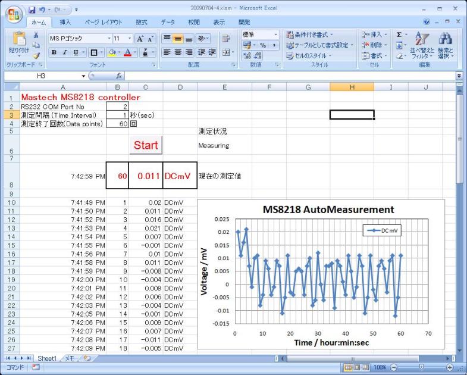Toggle wrap text
467x375 pixels.
coord(226,39)
